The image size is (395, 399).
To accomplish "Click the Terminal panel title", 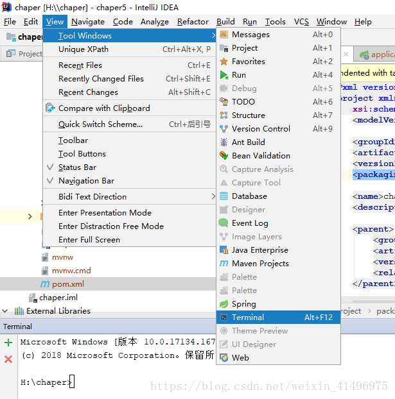I will point(17,327).
